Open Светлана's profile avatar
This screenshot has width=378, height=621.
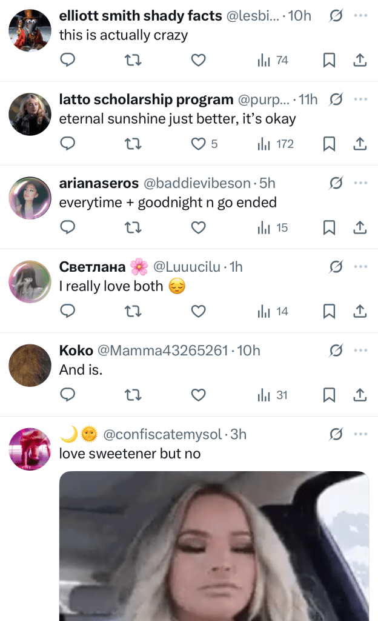30,281
